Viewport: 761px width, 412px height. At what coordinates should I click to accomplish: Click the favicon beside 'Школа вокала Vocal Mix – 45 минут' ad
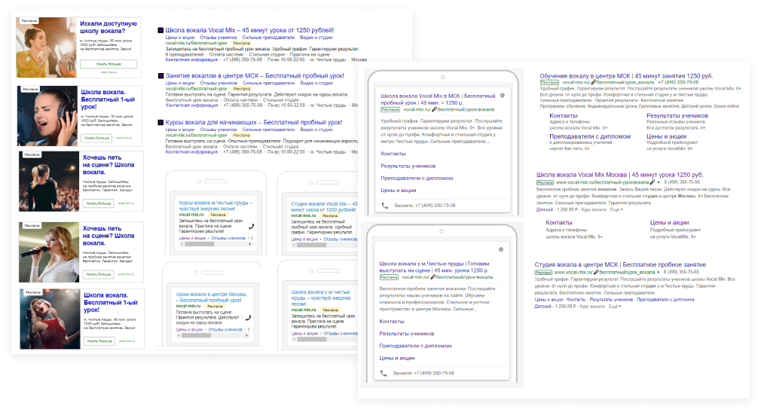(160, 30)
